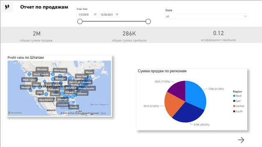This screenshot has width=262, height=147.
Task: Click the Arkansas map label
Action: [62, 99]
